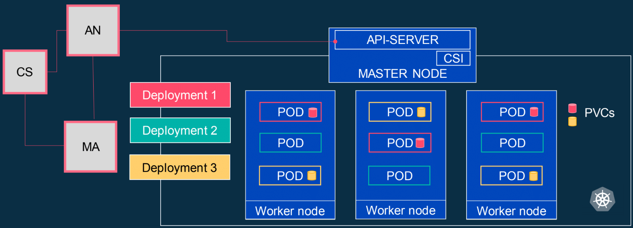Select red-bordered POD in right worker node

click(512, 112)
